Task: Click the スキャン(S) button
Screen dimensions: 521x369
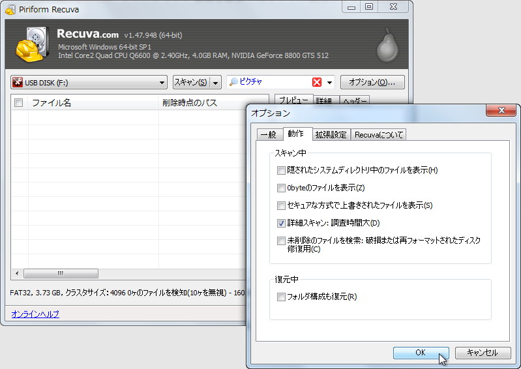Action: [192, 82]
